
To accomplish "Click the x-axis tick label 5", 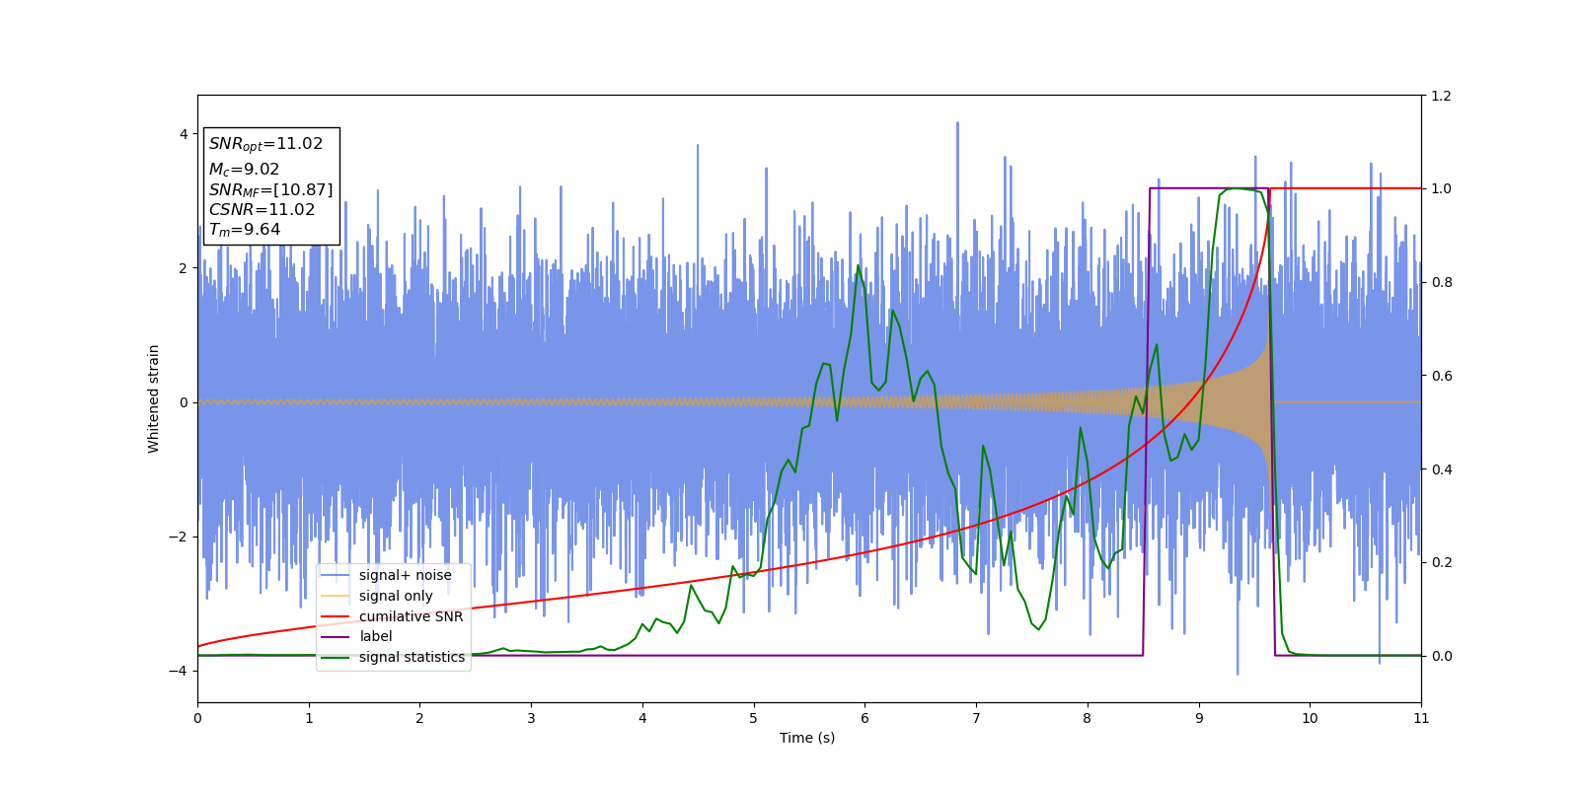I will tap(754, 718).
